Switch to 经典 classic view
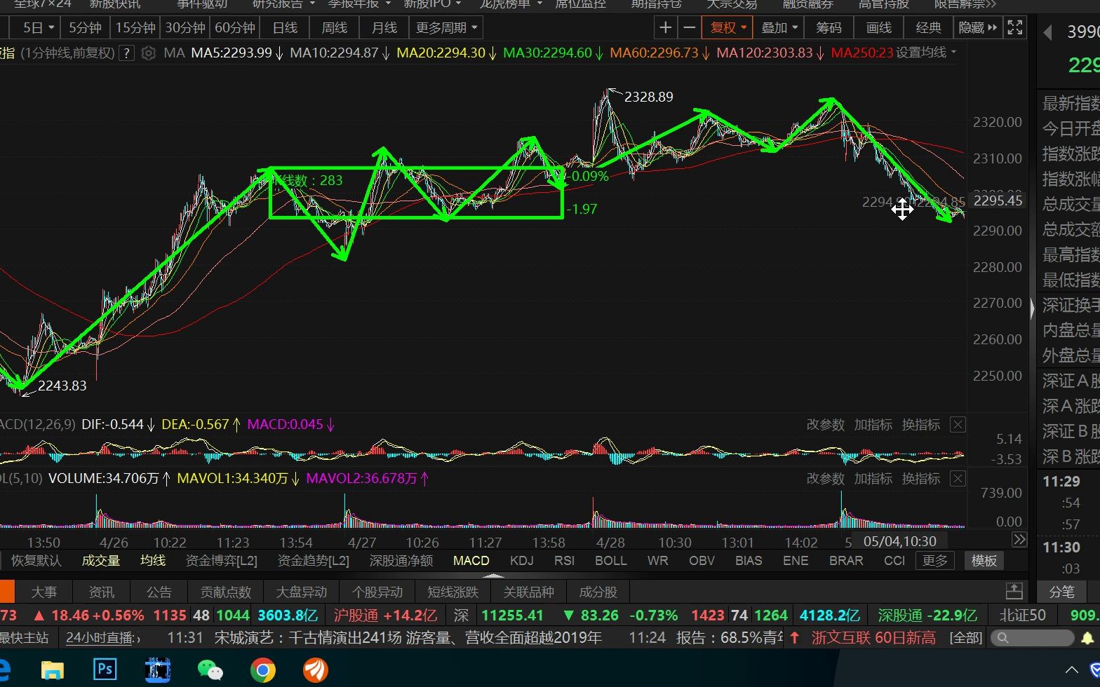1100x687 pixels. pyautogui.click(x=928, y=28)
